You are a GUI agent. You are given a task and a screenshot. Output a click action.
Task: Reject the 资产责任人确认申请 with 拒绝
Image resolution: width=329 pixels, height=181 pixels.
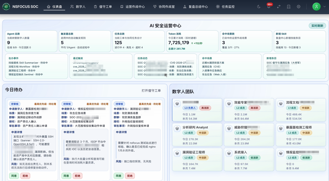coord(25,176)
